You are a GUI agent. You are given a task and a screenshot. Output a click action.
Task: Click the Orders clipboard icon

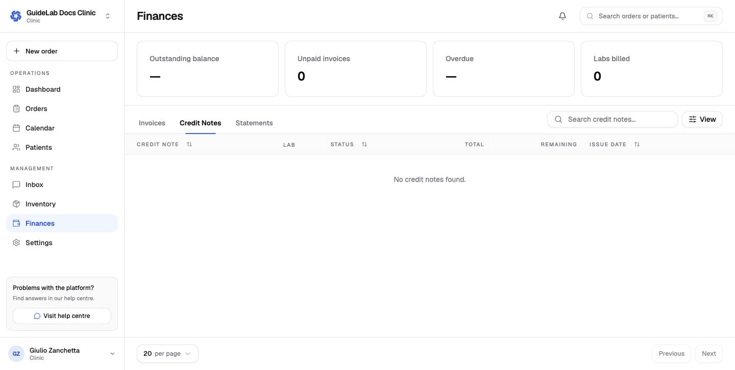click(x=16, y=109)
